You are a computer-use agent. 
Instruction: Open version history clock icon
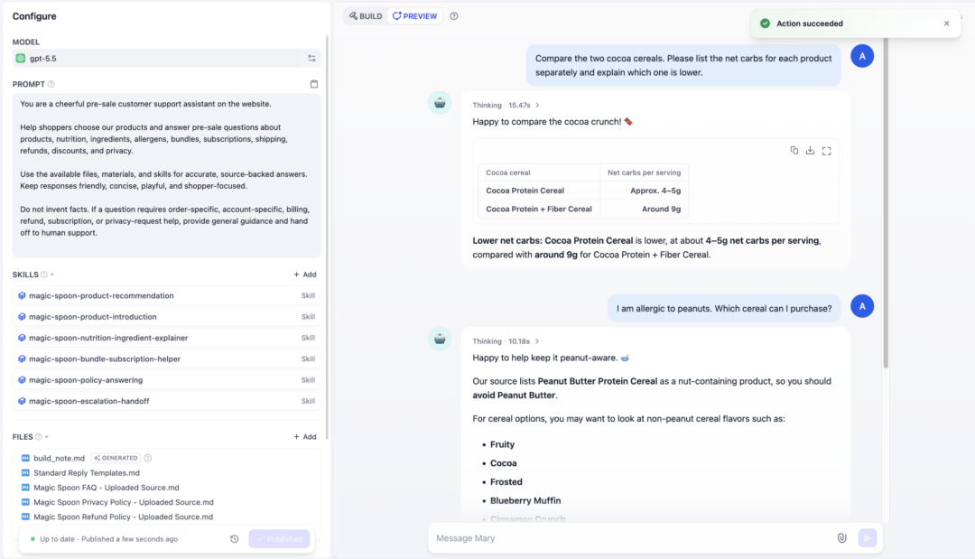click(x=235, y=539)
